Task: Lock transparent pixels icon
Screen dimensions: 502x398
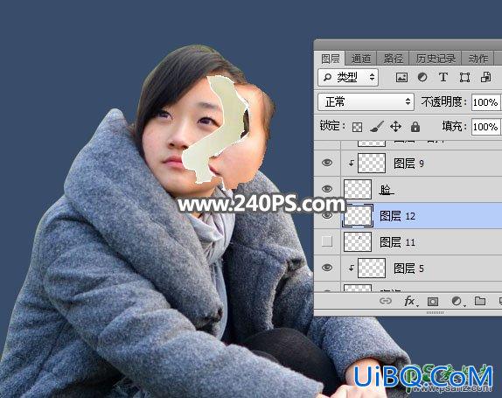Action: coord(357,127)
